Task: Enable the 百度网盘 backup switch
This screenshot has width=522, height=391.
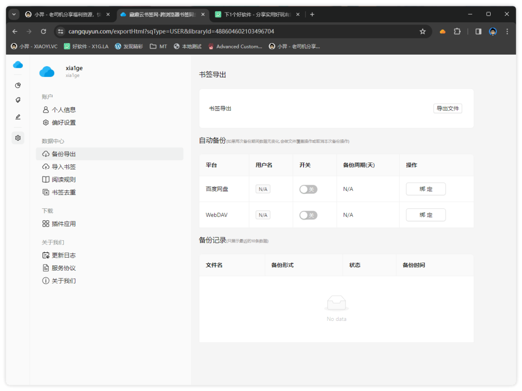Action: pos(308,189)
